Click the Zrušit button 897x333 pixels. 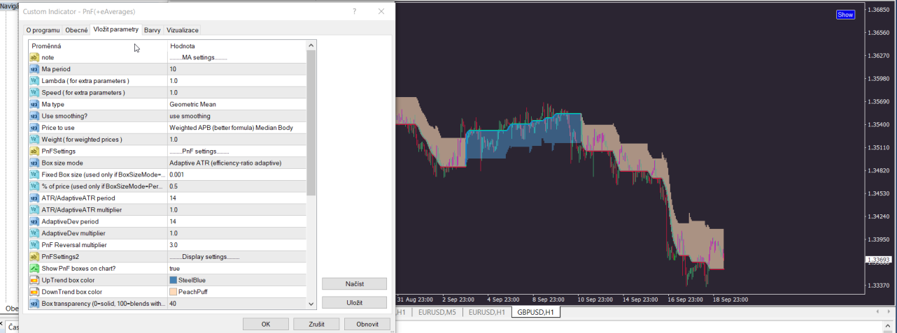click(x=317, y=324)
